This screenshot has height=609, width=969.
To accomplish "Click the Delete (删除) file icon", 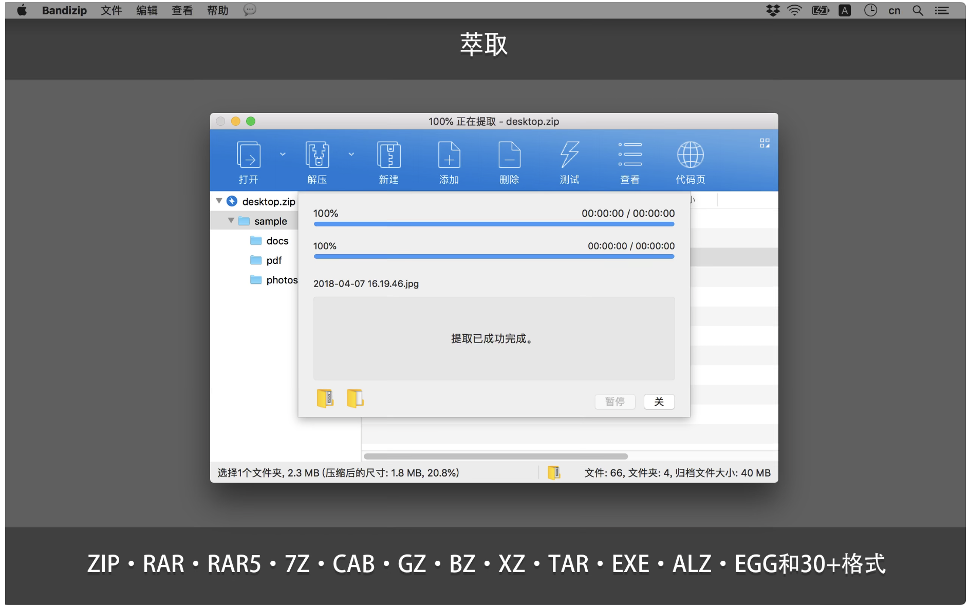I will coord(509,155).
